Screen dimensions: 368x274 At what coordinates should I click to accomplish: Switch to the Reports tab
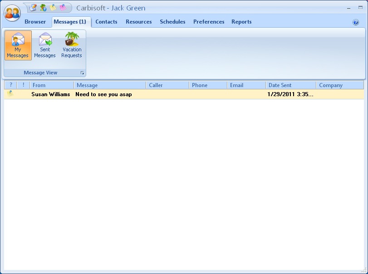(241, 22)
